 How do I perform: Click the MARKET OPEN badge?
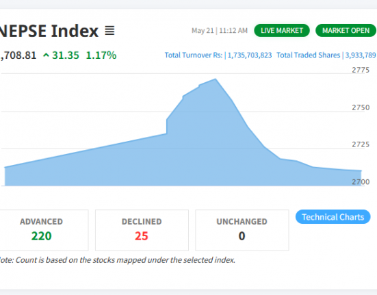pyautogui.click(x=346, y=31)
